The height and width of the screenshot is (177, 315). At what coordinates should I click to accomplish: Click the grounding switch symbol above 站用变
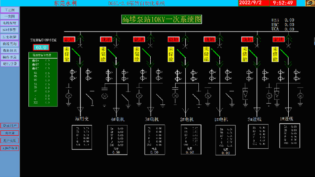[x=89, y=97]
